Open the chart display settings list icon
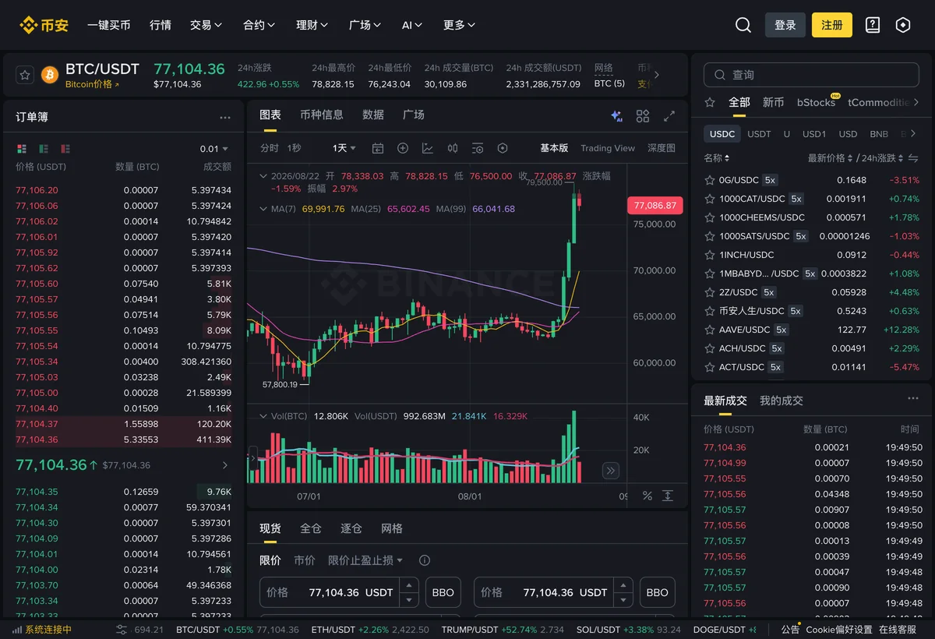This screenshot has width=935, height=639. click(478, 148)
